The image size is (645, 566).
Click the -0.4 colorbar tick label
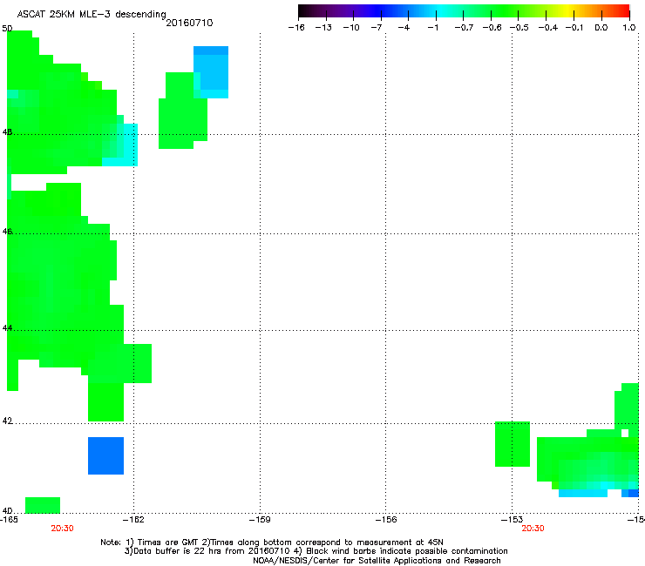point(548,28)
